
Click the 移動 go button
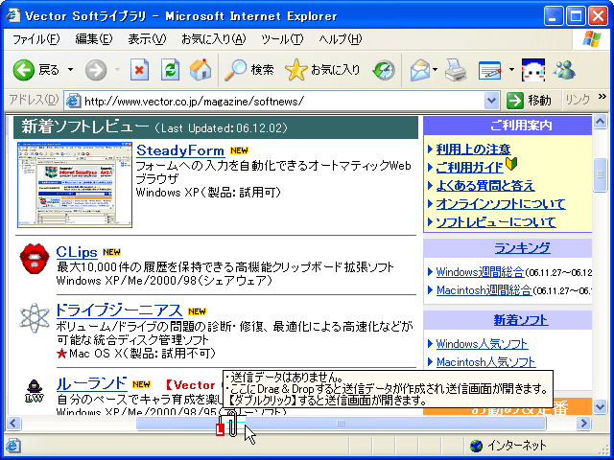pyautogui.click(x=529, y=102)
